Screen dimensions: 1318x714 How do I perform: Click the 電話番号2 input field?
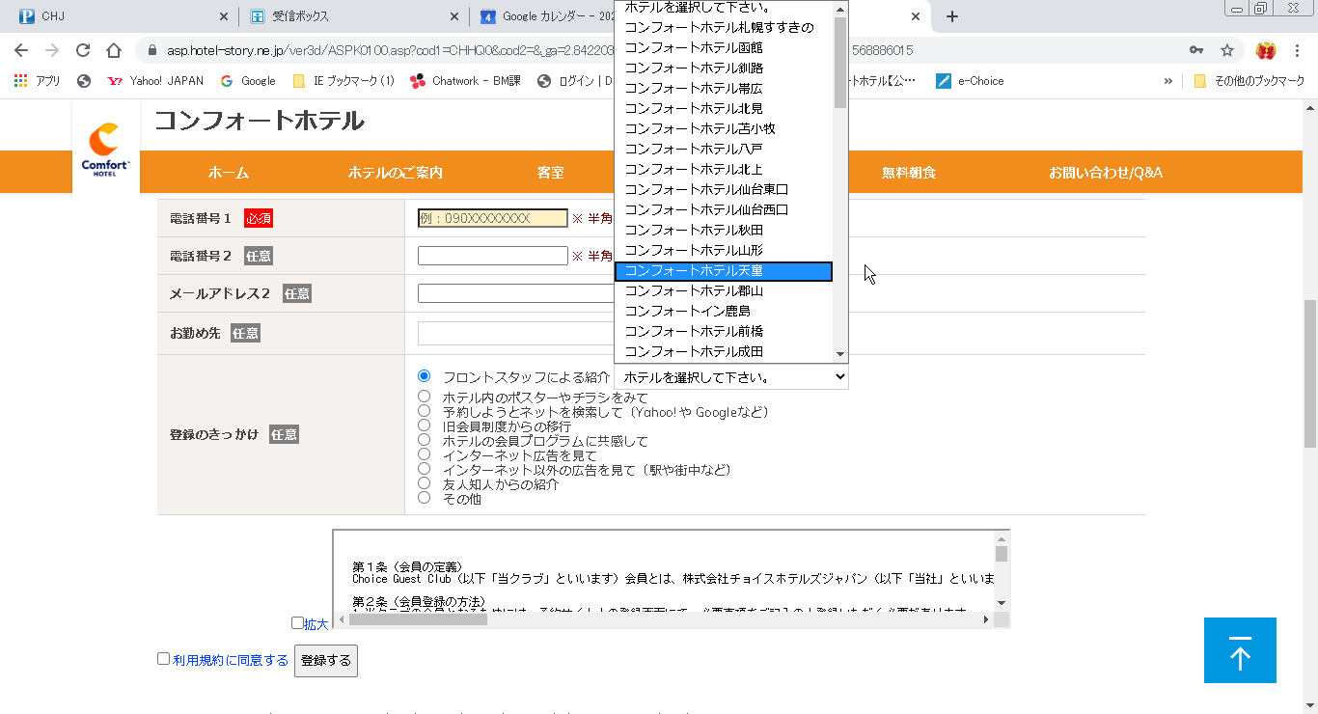click(493, 256)
